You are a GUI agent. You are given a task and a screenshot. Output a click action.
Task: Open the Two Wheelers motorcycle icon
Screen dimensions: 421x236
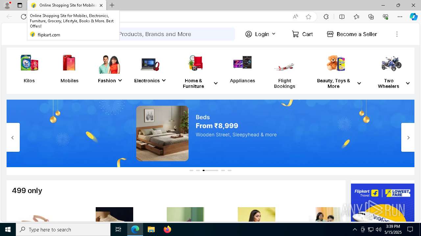point(391,63)
